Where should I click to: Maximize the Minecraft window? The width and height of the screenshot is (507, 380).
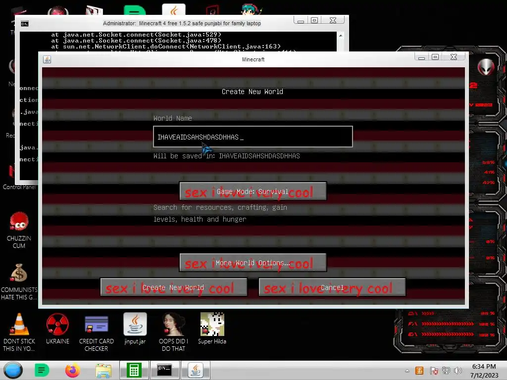435,57
